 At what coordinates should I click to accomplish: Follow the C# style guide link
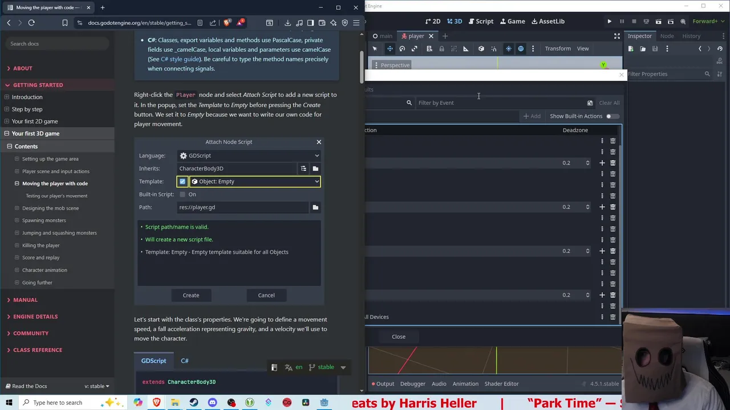coord(180,59)
